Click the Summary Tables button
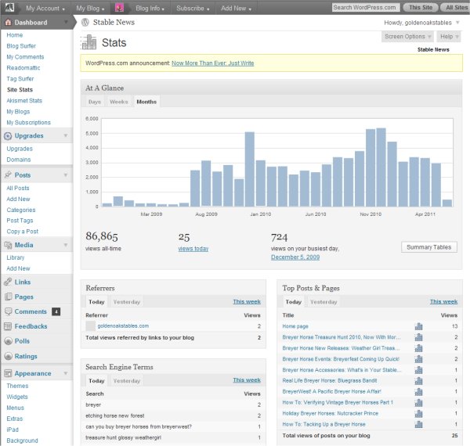The width and height of the screenshot is (470, 446). pyautogui.click(x=429, y=247)
